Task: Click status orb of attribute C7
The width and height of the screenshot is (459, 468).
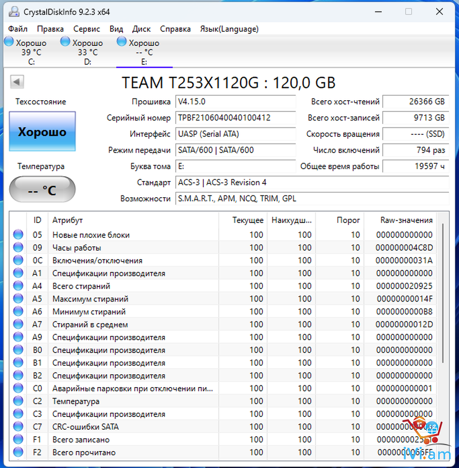Action: coord(18,427)
